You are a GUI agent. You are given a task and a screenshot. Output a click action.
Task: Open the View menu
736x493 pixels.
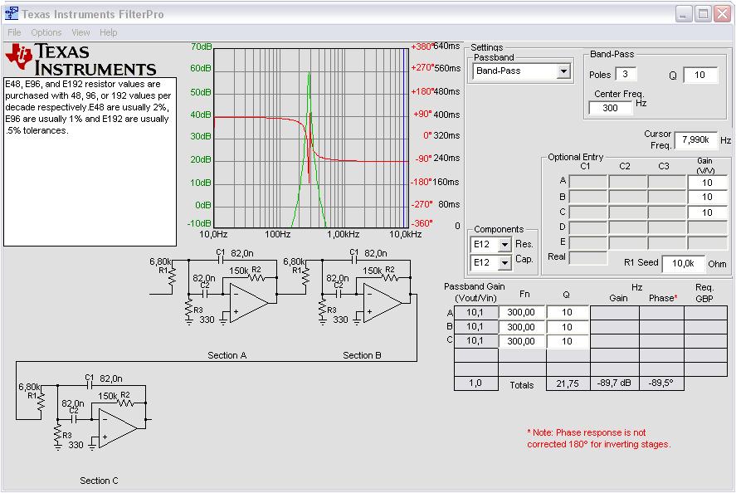coord(80,32)
